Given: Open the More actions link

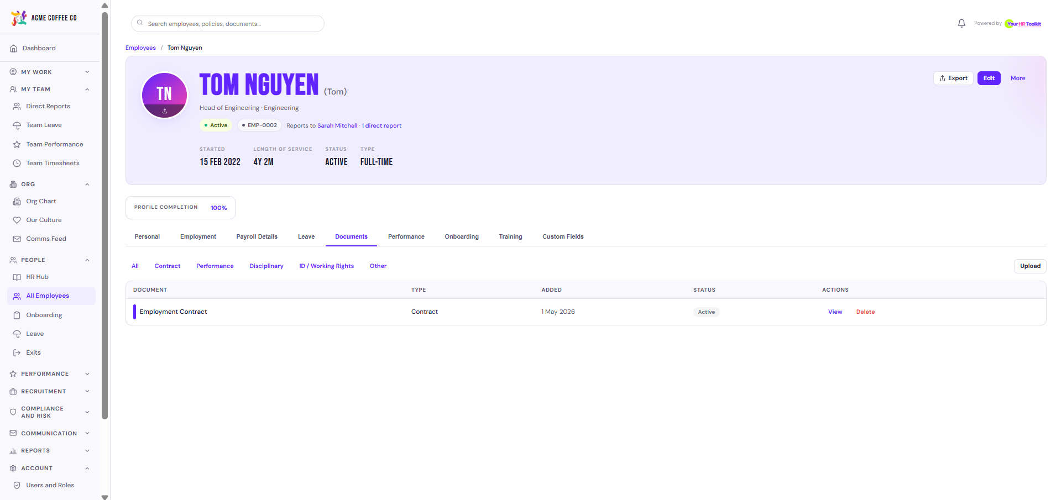Looking at the screenshot, I should (1018, 78).
